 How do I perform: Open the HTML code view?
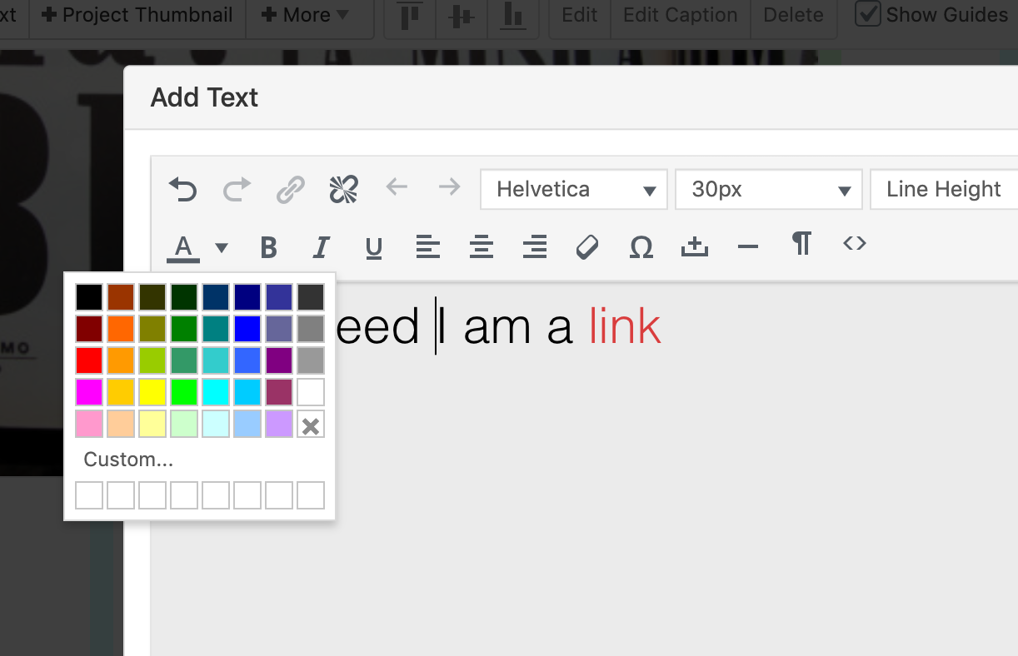[x=855, y=244]
